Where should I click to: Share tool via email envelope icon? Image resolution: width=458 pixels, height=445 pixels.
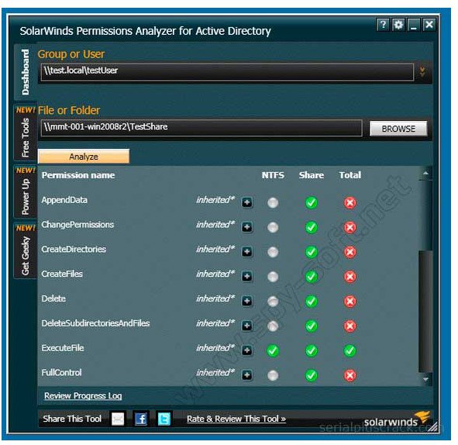coord(118,419)
